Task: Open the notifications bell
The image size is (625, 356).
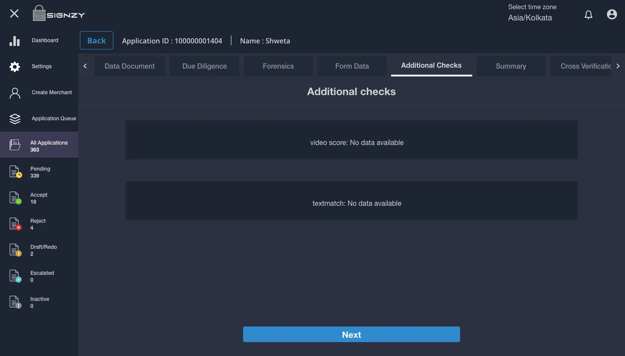Action: 589,15
